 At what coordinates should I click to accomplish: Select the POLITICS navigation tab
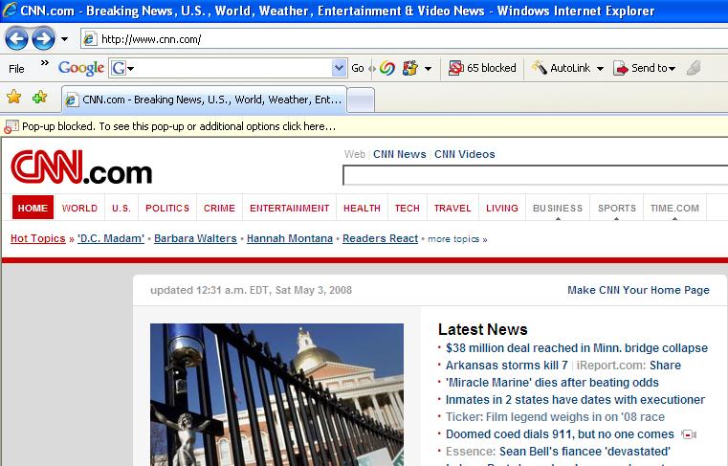(x=167, y=208)
